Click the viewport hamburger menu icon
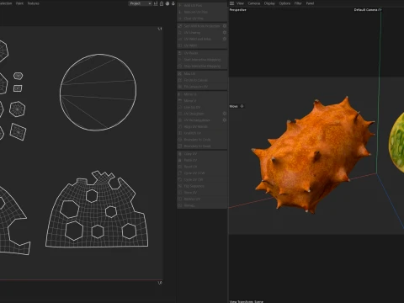This screenshot has height=303, width=404. point(231,3)
